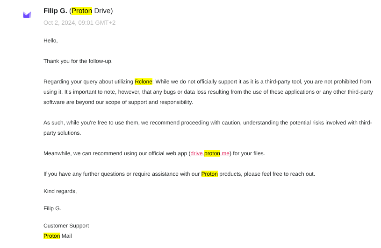Click the phrase for your files
The height and width of the screenshot is (248, 381).
click(x=249, y=153)
